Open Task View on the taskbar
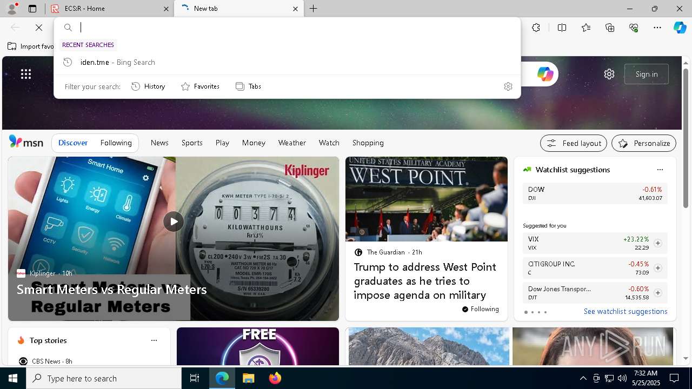This screenshot has height=389, width=692. click(195, 378)
